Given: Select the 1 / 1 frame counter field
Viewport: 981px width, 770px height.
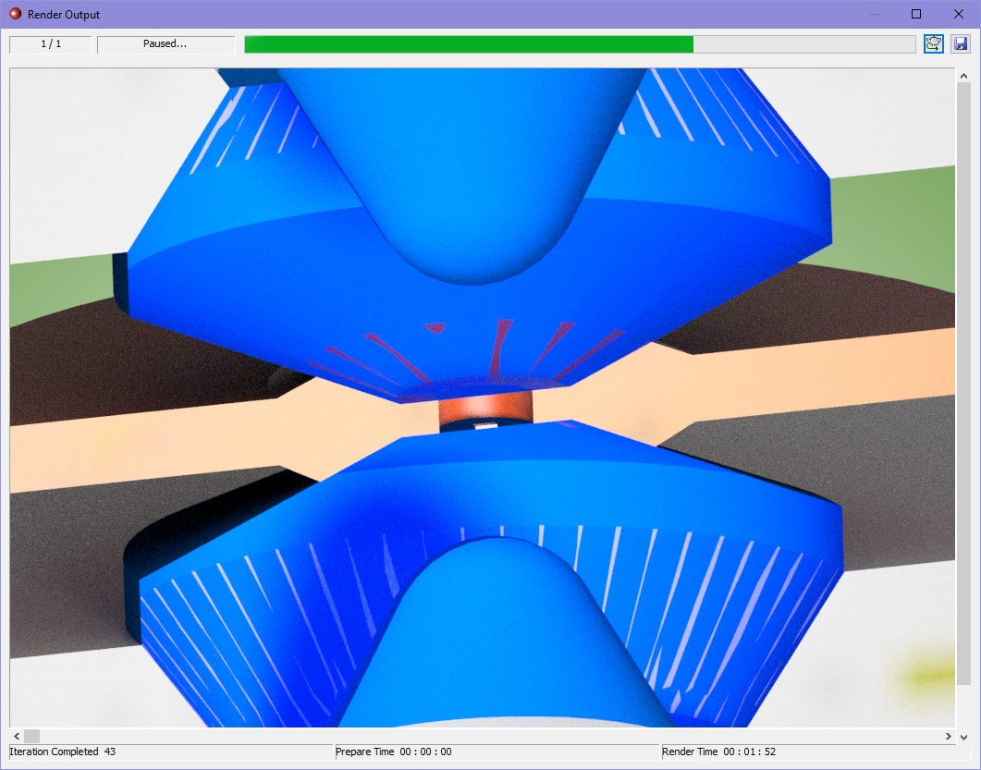Looking at the screenshot, I should point(50,43).
